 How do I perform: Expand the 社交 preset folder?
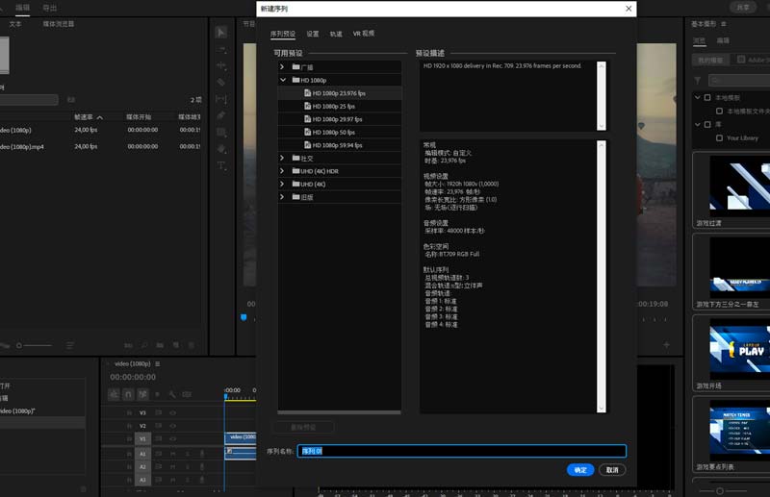[282, 158]
